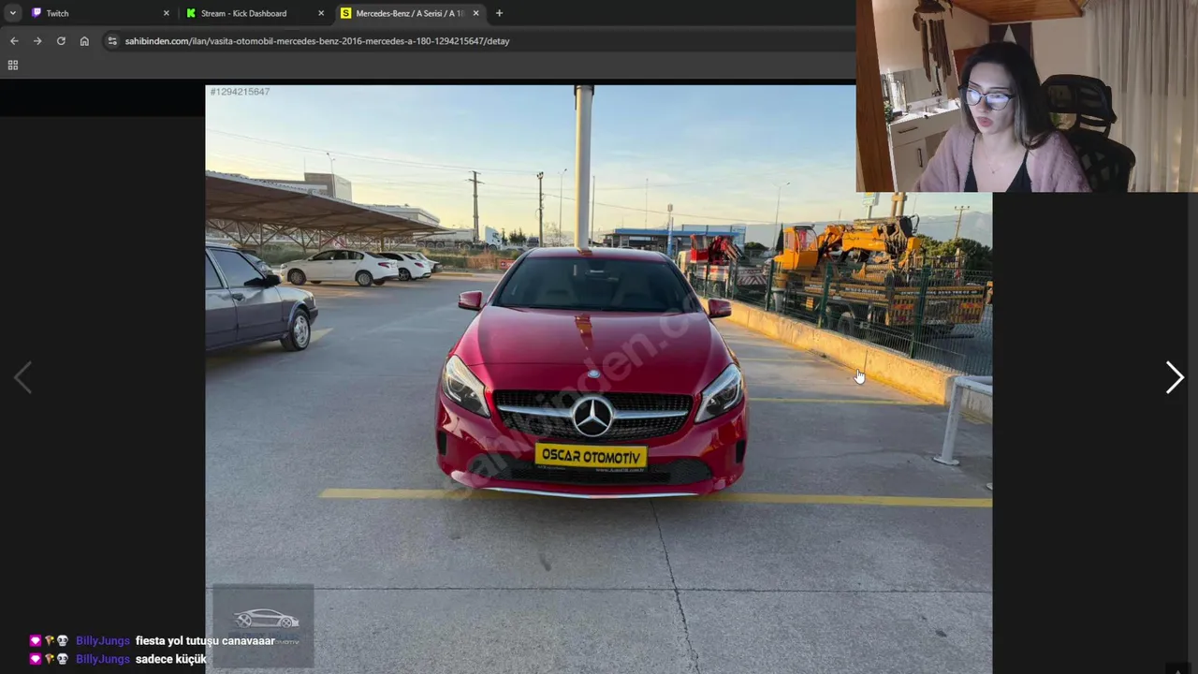This screenshot has height=674, width=1198.
Task: Go back to previous page
Action: point(14,41)
